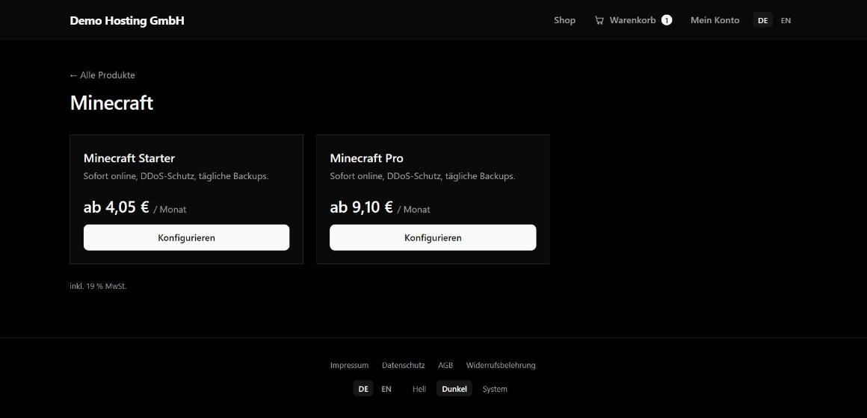
Task: Click Minecraft Starter description text
Action: (176, 176)
